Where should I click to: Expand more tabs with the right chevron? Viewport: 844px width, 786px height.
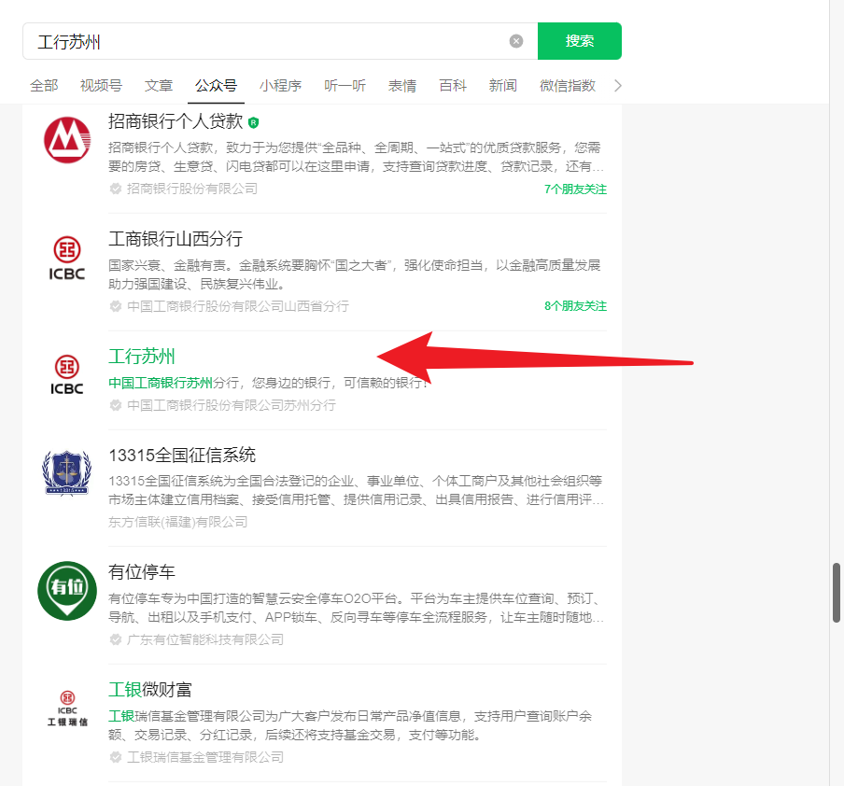tap(618, 86)
